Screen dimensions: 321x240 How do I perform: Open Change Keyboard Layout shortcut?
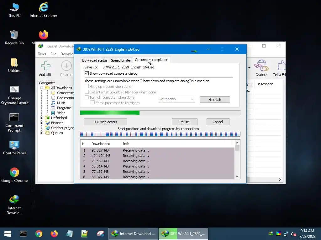coord(14,95)
